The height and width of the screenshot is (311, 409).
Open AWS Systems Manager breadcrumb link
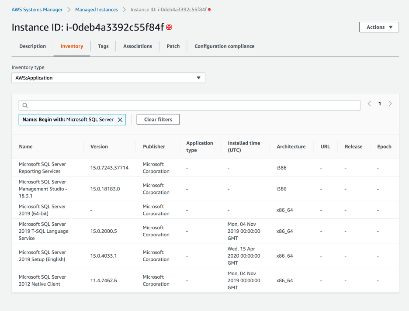point(37,9)
